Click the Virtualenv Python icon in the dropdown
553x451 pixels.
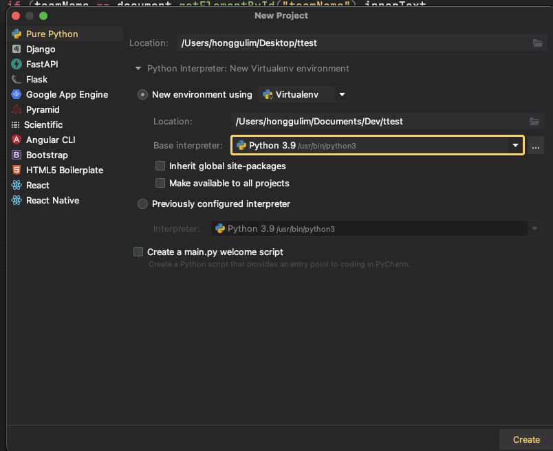point(268,94)
